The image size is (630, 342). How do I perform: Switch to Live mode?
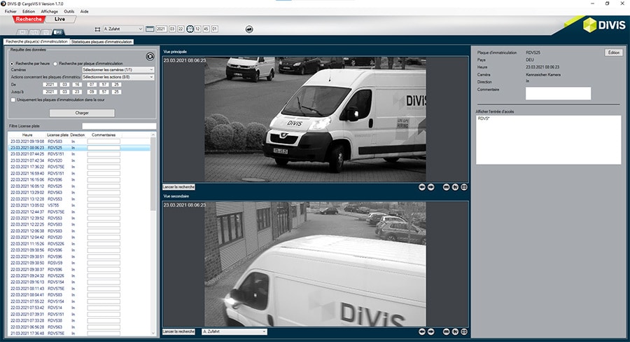click(x=60, y=19)
